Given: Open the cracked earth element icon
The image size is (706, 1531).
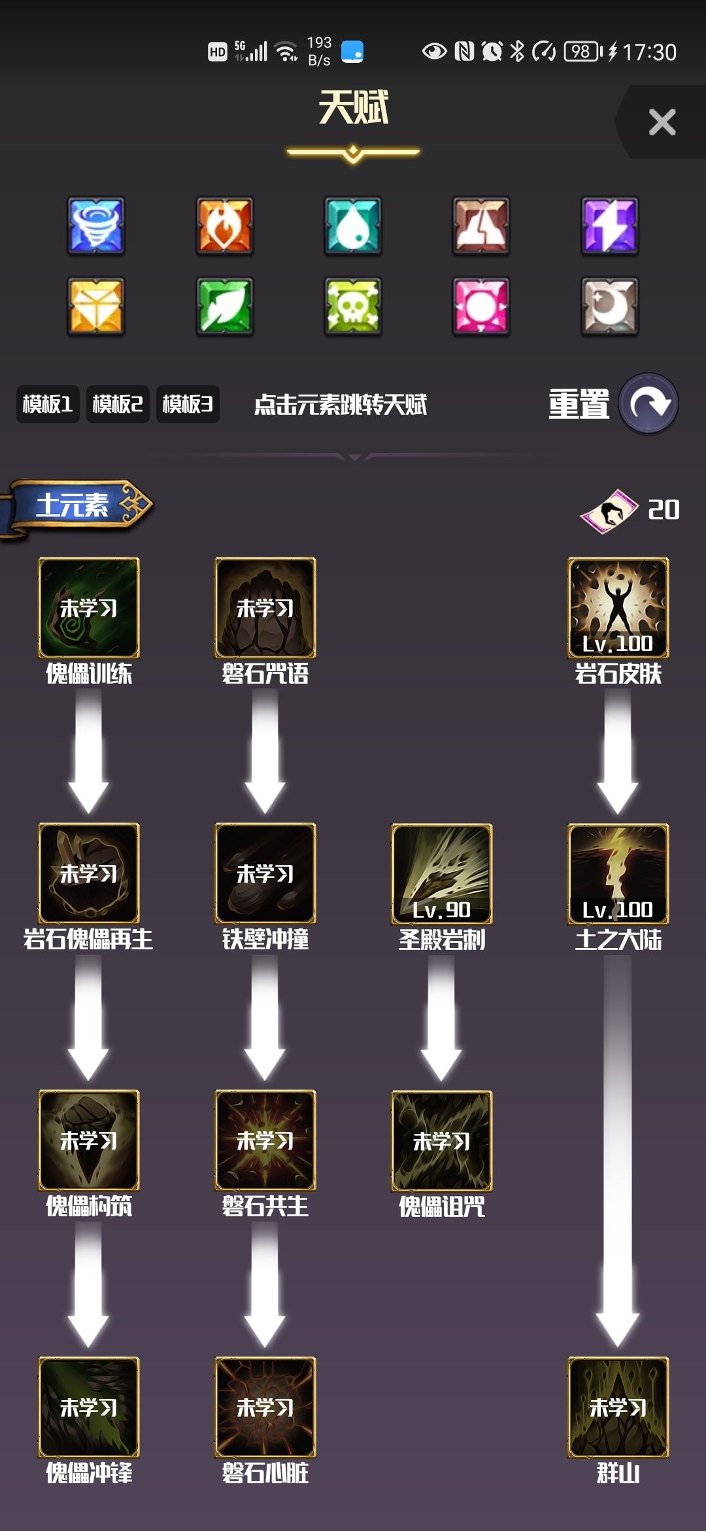Looking at the screenshot, I should tap(481, 226).
